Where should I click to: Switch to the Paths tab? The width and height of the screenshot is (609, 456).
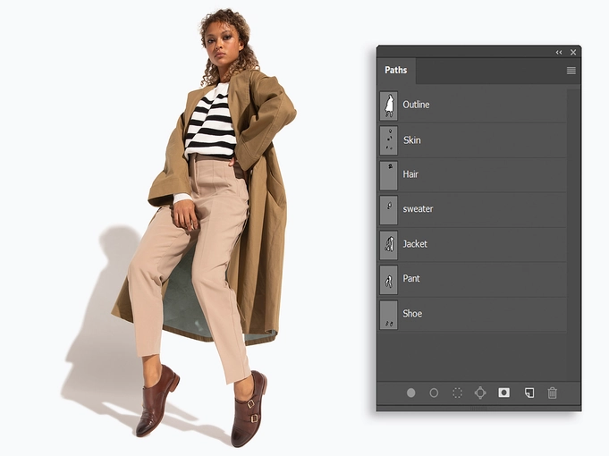tap(395, 71)
